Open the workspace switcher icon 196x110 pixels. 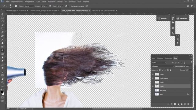click(192, 6)
